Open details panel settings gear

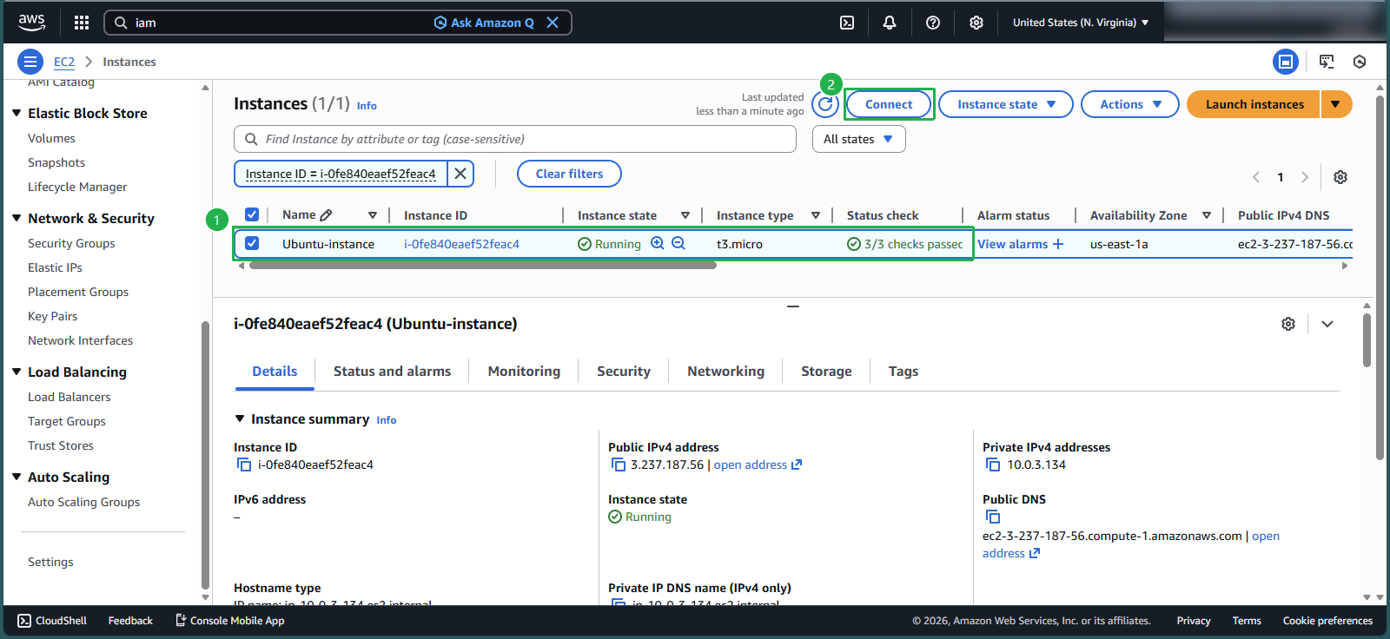1288,324
